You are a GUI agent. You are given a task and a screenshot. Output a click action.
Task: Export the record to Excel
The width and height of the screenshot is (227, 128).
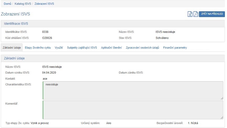click(190, 14)
